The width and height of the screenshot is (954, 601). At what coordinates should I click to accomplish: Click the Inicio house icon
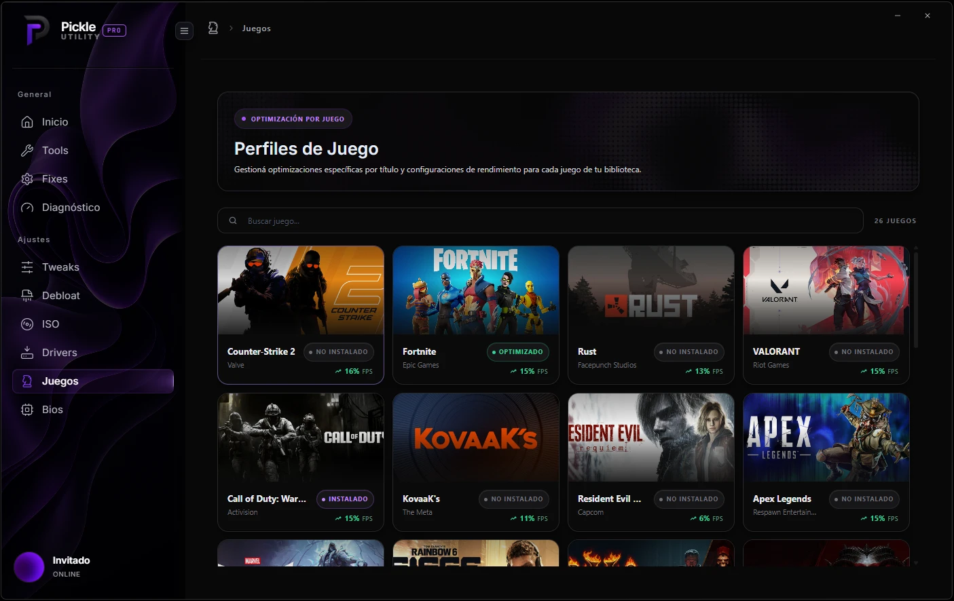(x=27, y=122)
